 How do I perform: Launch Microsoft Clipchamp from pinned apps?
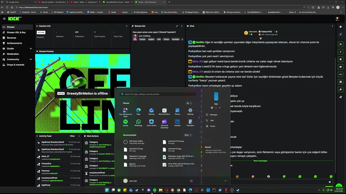pyautogui.click(x=164, y=124)
